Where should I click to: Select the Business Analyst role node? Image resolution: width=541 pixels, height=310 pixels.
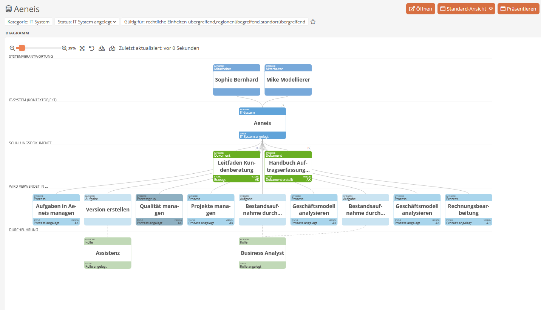(262, 253)
